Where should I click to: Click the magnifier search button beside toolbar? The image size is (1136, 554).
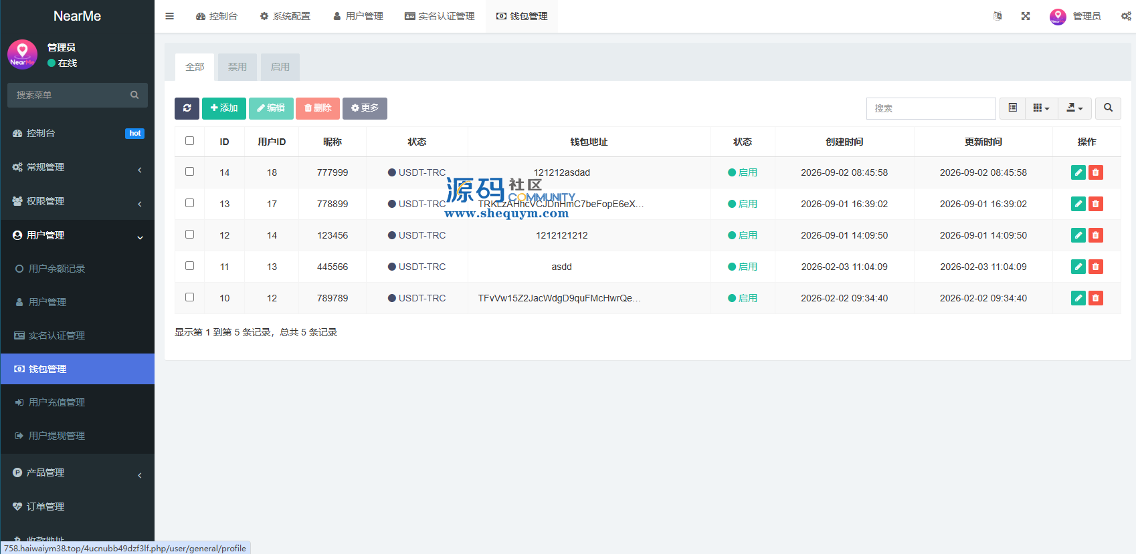pos(1108,108)
